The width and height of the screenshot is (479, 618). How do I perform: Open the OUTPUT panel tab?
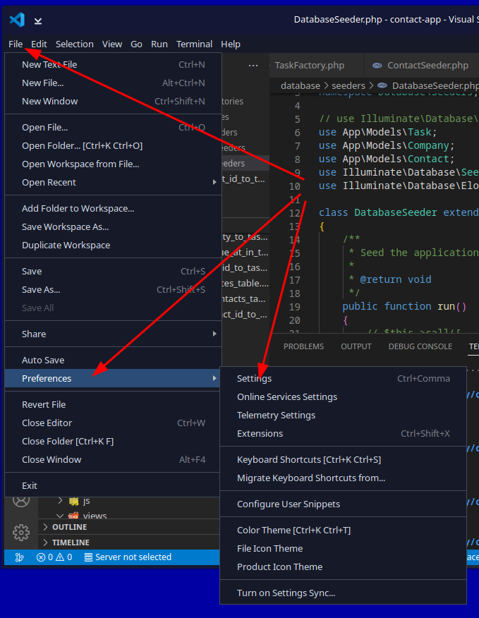pyautogui.click(x=356, y=346)
